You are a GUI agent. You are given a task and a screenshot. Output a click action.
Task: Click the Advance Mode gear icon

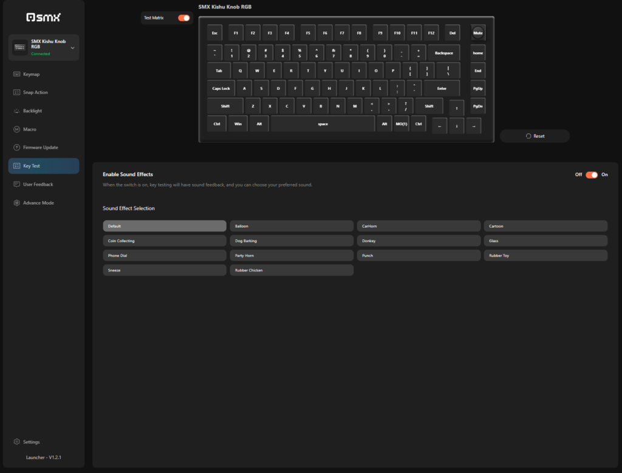point(17,203)
